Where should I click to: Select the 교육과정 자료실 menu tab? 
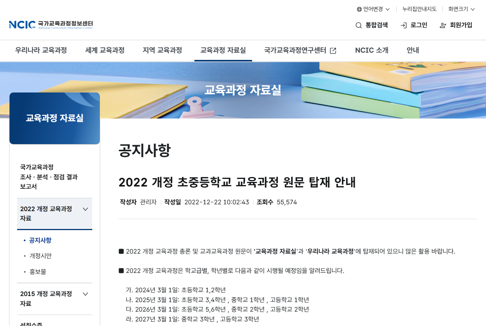[223, 50]
